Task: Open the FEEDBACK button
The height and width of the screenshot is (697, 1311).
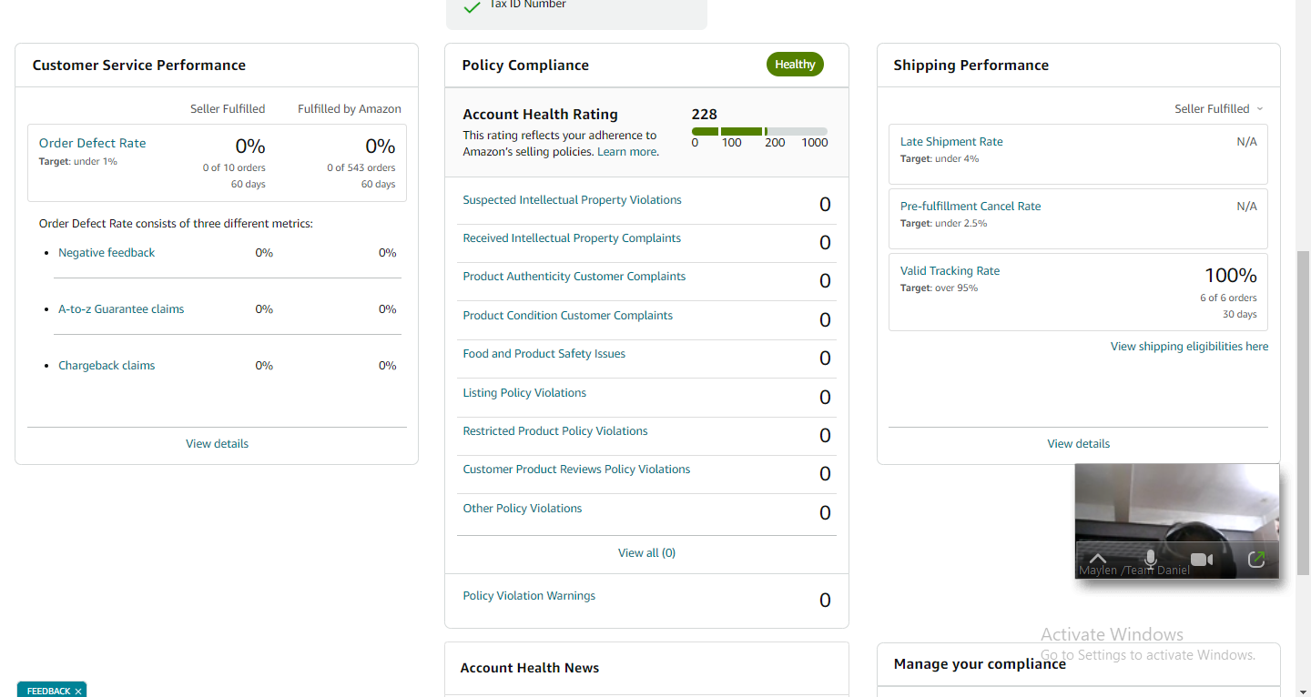Action: pyautogui.click(x=48, y=692)
